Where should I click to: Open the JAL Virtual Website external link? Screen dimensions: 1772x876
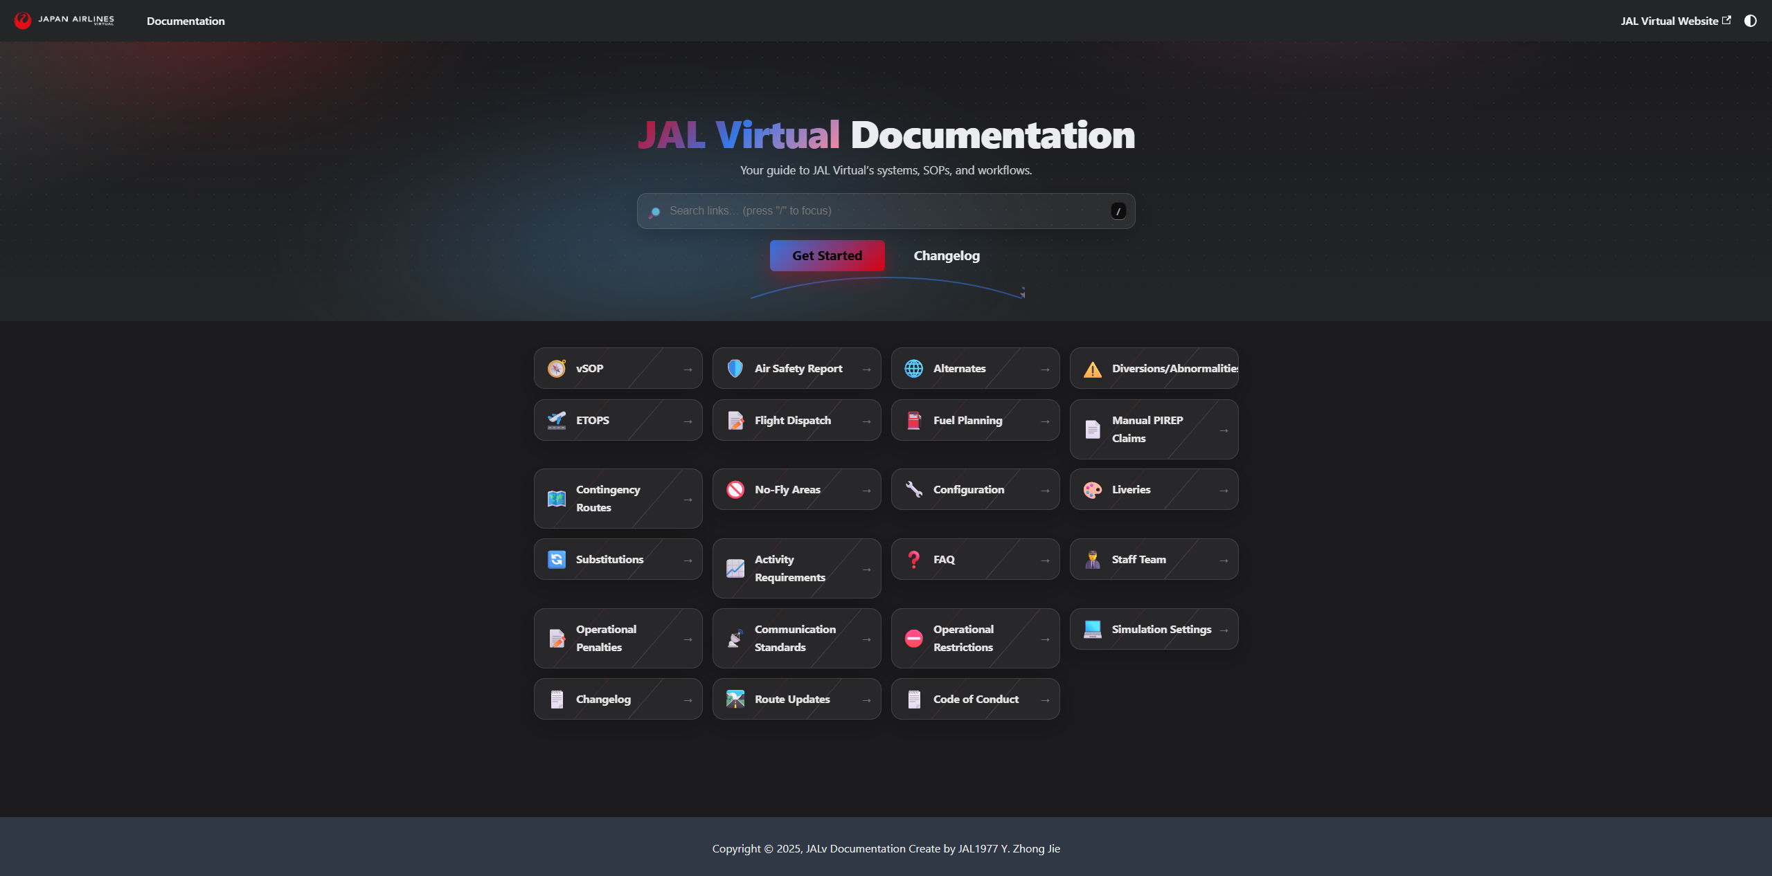1674,21
